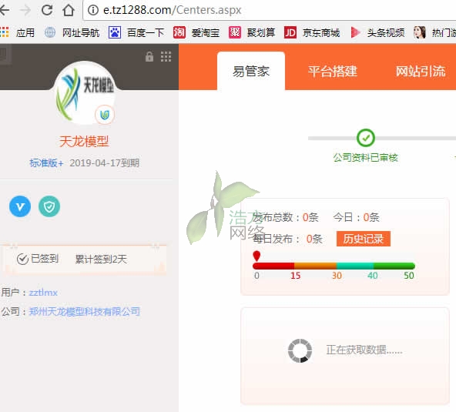The image size is (456, 412).
Task: Click the browser reload icon
Action: (47, 10)
